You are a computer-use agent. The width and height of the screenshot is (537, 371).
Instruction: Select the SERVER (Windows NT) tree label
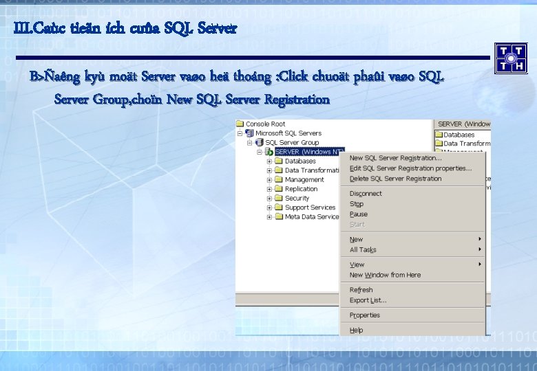click(310, 151)
